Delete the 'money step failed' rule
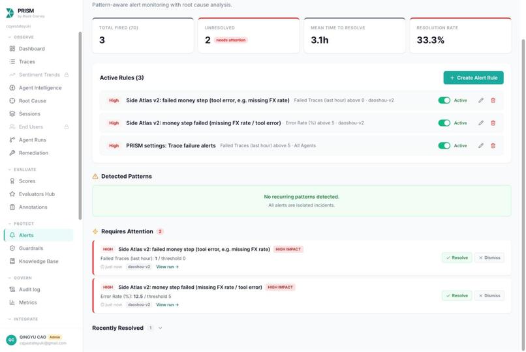The height and width of the screenshot is (352, 526). tap(493, 123)
